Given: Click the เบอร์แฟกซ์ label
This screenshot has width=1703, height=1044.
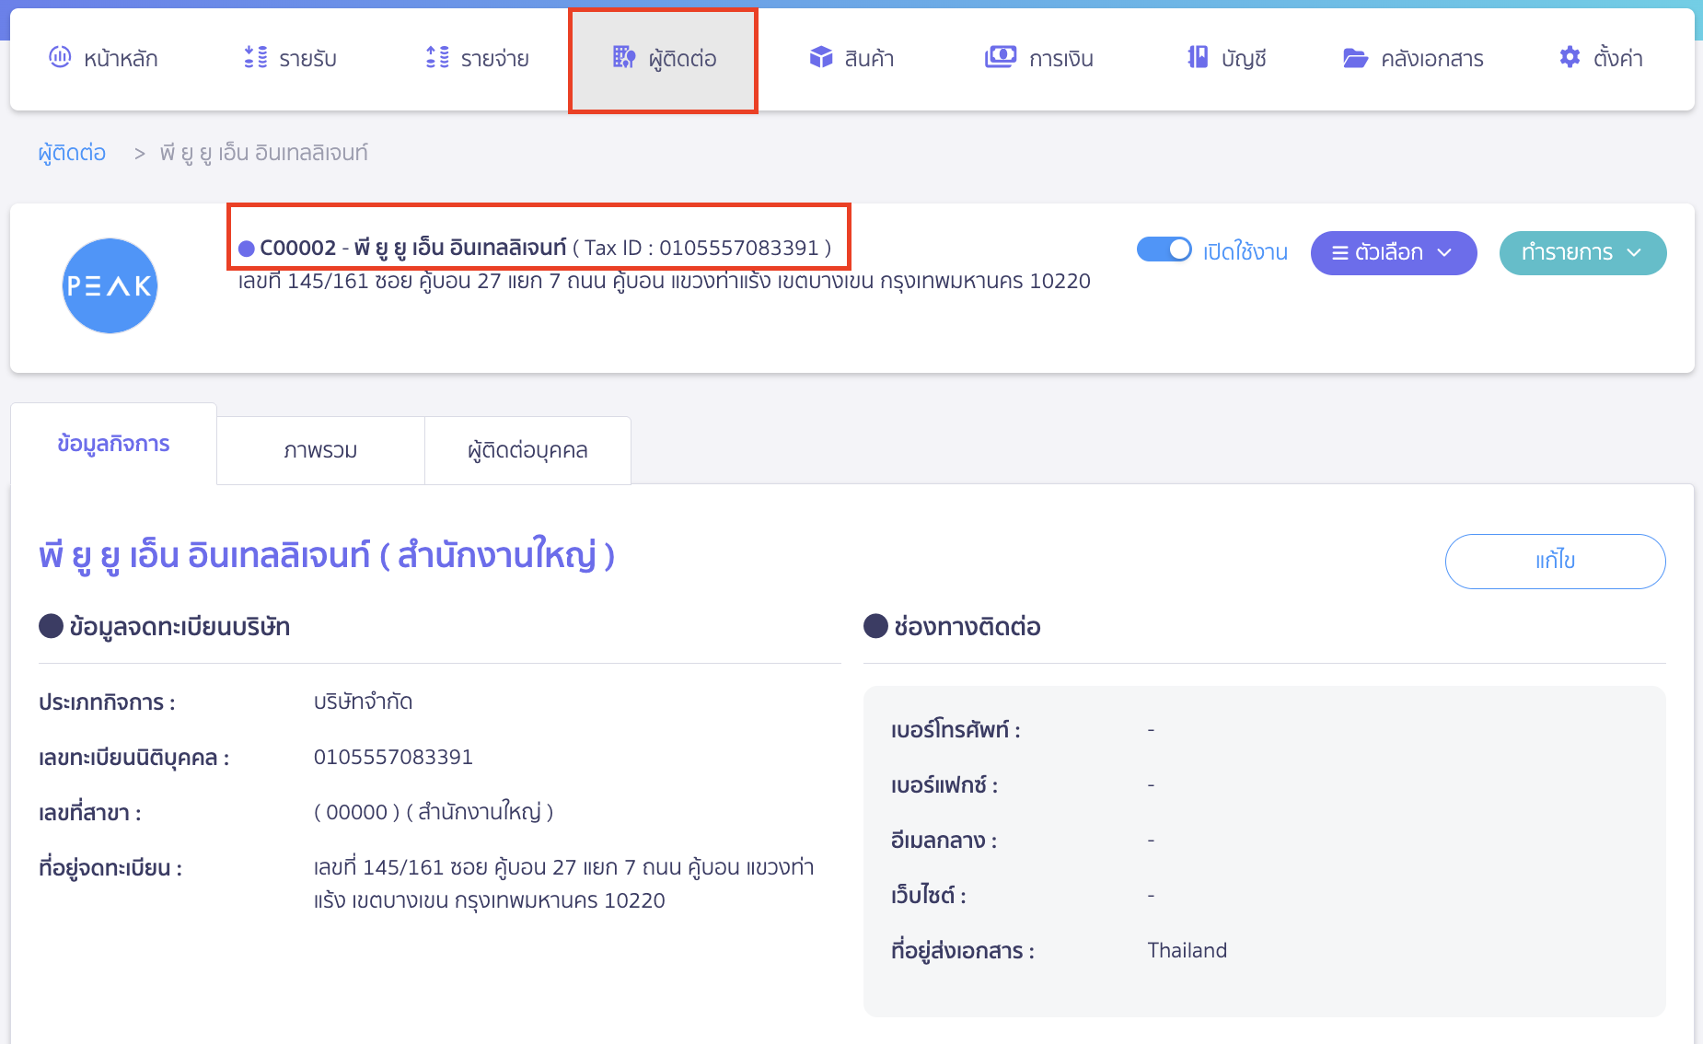Looking at the screenshot, I should tap(944, 785).
